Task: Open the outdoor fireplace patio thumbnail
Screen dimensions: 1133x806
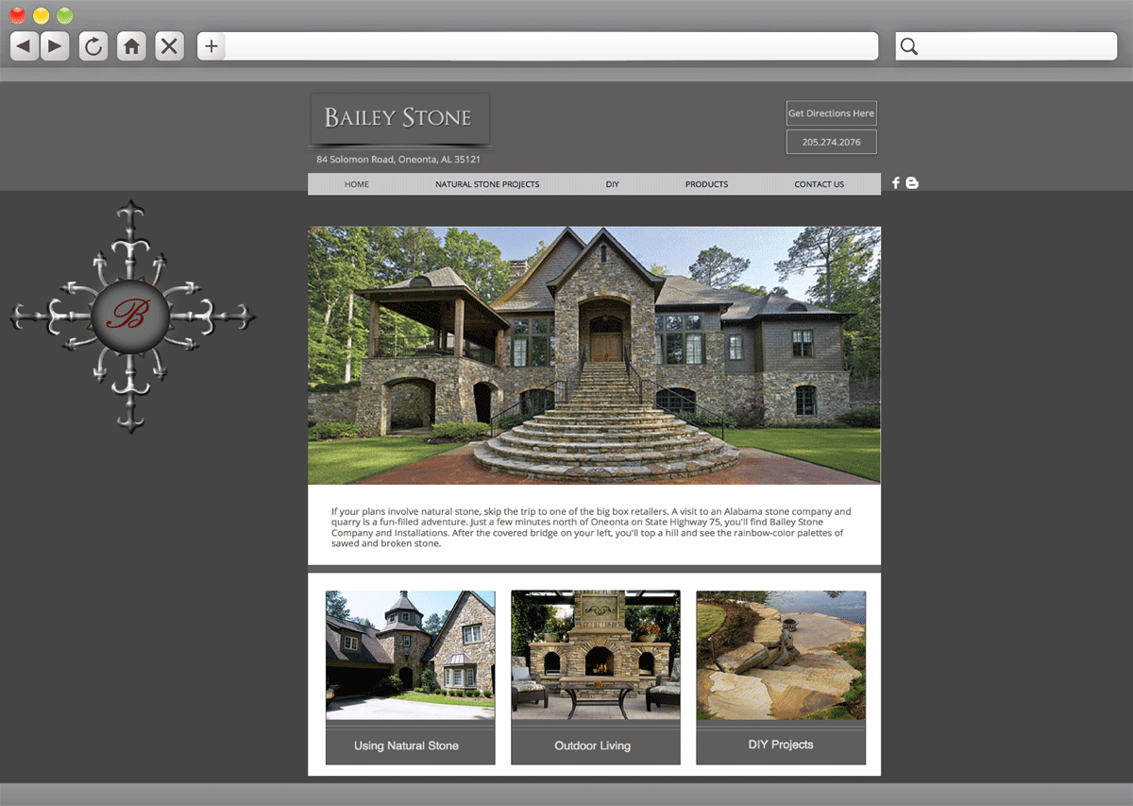Action: coord(596,655)
